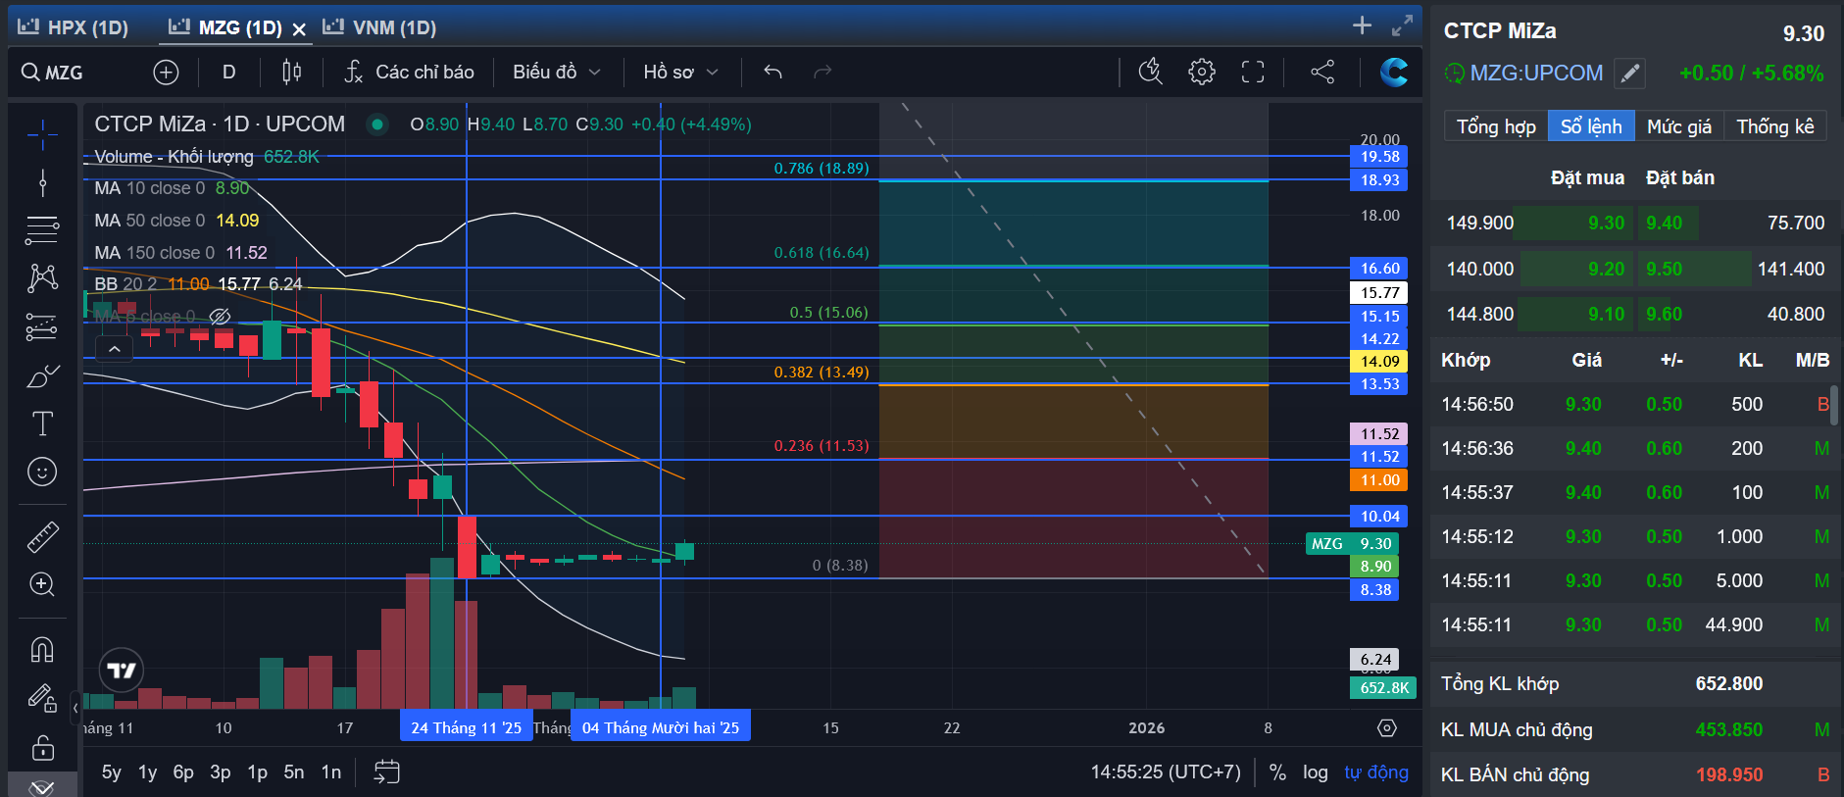The image size is (1844, 797).
Task: Expand the Hồ sơ dropdown
Action: point(681,72)
